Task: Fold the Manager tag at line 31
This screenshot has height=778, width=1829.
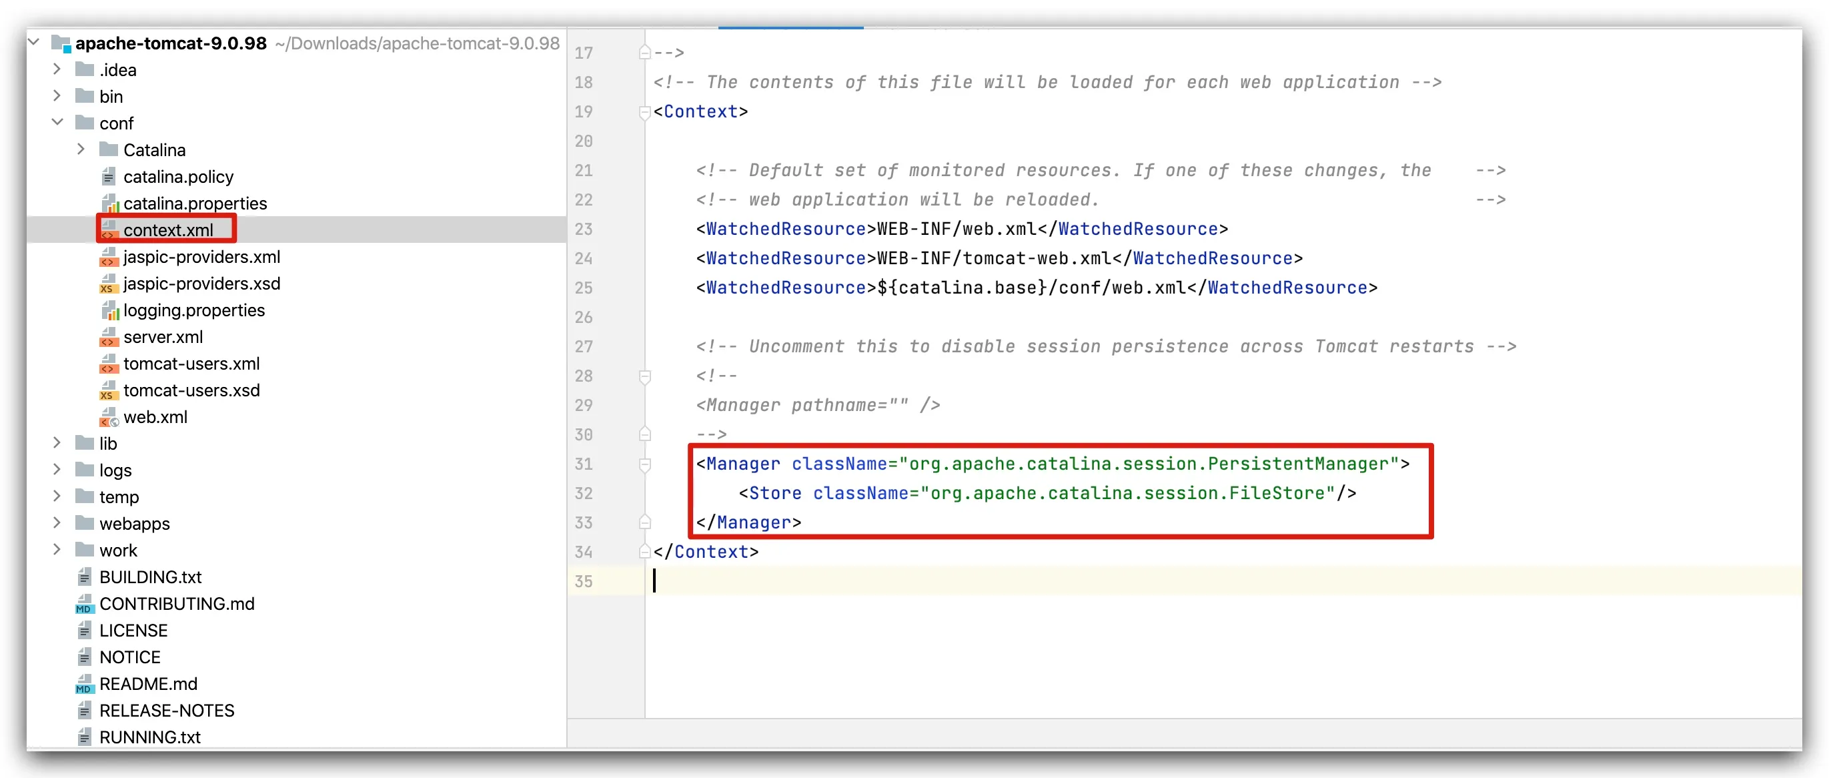Action: click(x=645, y=464)
